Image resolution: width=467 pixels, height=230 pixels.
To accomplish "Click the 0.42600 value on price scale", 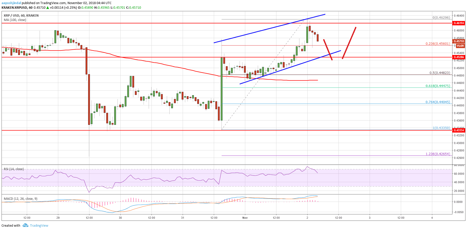I will click(459, 158).
